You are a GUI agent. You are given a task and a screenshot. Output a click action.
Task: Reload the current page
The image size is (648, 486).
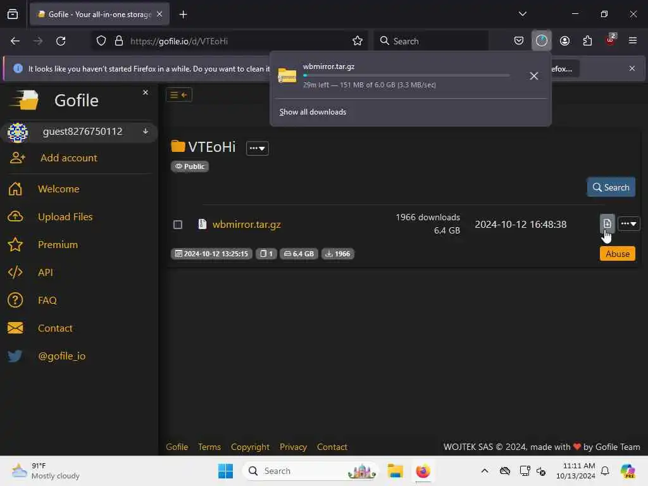coord(61,41)
